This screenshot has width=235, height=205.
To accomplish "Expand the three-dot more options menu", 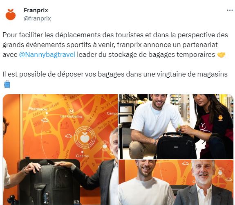I will [230, 10].
